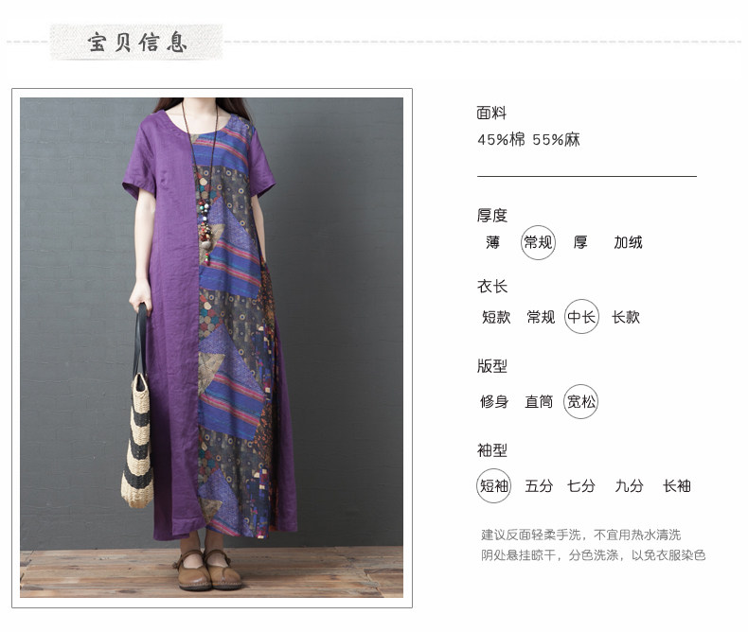Click the washing instructions text

tap(593, 545)
